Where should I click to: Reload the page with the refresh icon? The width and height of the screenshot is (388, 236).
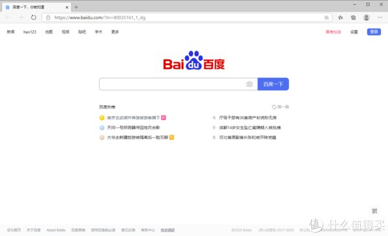pos(34,17)
